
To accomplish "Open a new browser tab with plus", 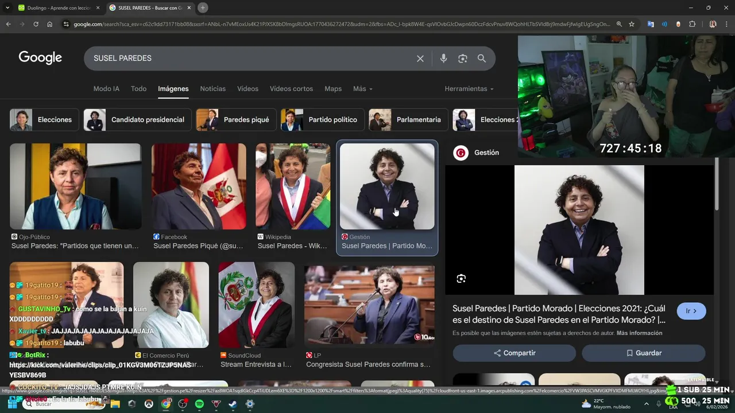I will coord(203,7).
